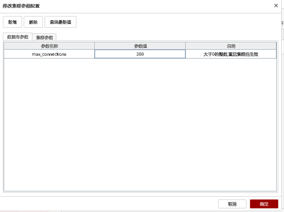The width and height of the screenshot is (284, 212).
Task: Open the 集群参数 tab
Action: [45, 38]
